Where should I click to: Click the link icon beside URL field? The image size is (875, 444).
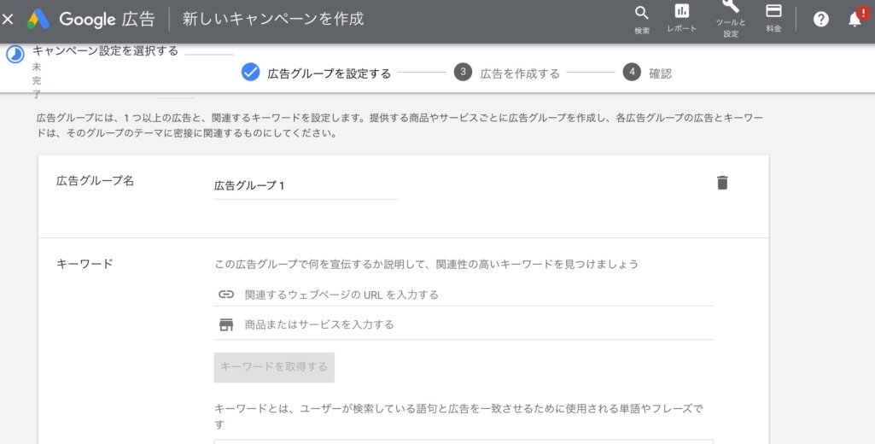(x=226, y=295)
